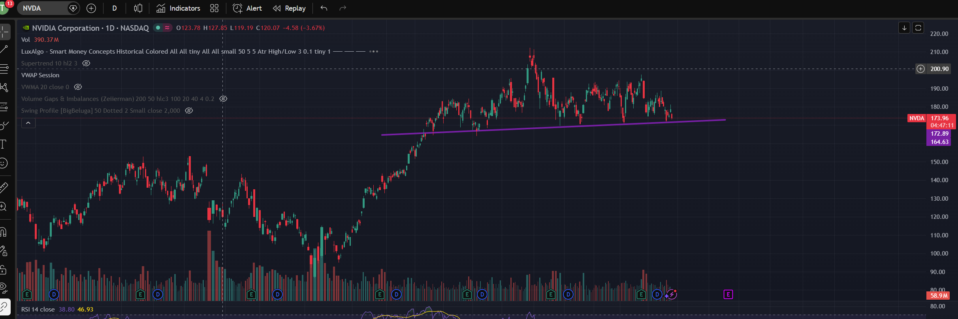Click the undo arrow

[324, 8]
